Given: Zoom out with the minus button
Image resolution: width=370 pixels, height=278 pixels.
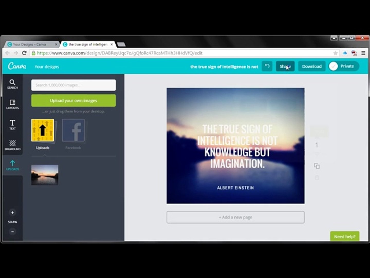Looking at the screenshot, I should (12, 232).
